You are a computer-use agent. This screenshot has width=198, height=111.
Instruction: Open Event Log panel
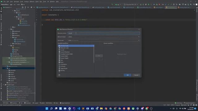click(x=178, y=103)
